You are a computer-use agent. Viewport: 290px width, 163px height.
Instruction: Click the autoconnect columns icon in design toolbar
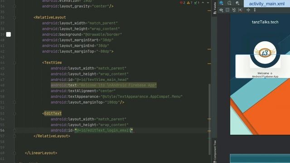point(227,10)
